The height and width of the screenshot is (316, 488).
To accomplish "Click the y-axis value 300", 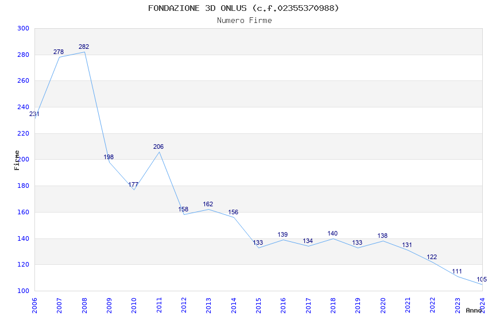I will [24, 28].
